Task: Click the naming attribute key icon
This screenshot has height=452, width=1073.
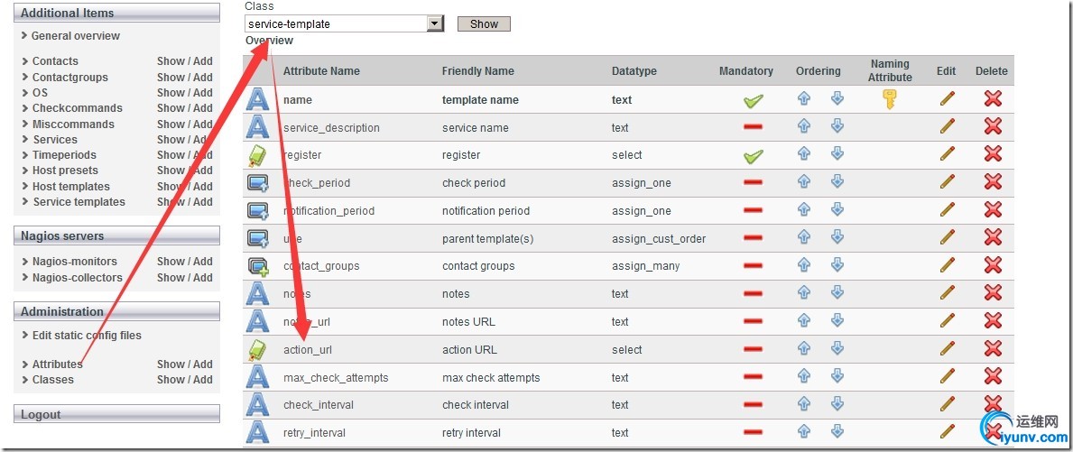Action: pos(890,99)
